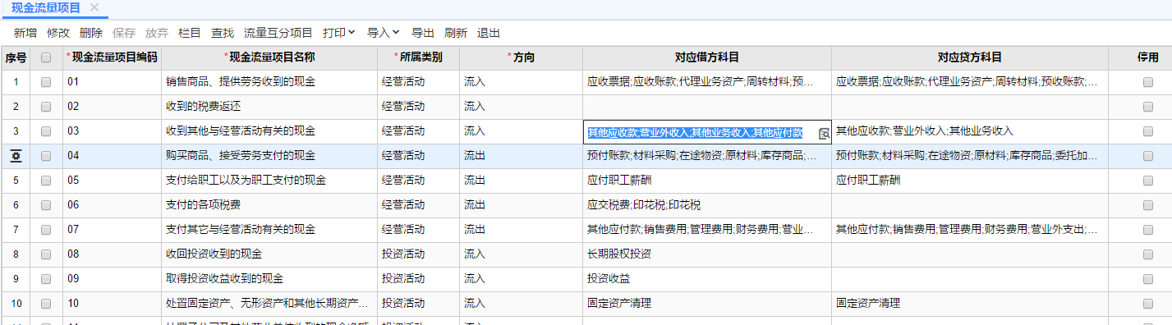Check the row selector for item 03
This screenshot has height=325, width=1172.
coord(46,131)
